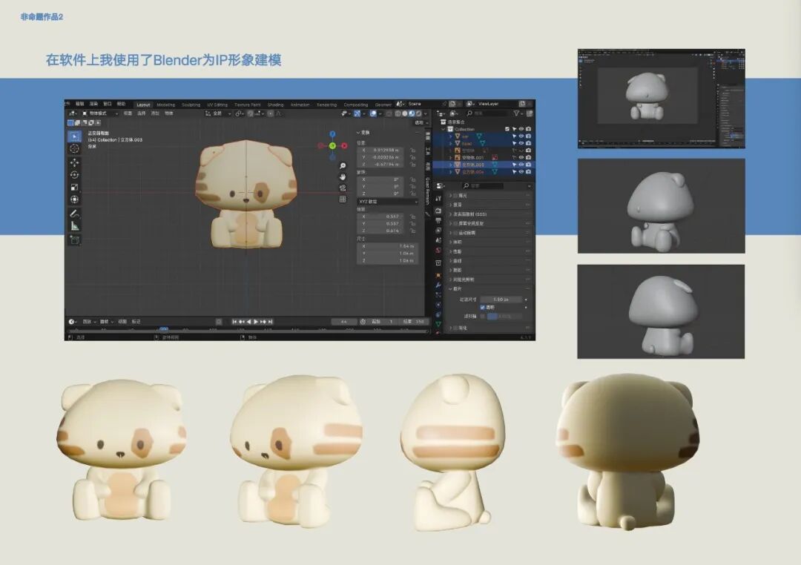Viewport: 801px width, 565px height.
Task: Select the Rotate tool in left toolbar
Action: click(x=74, y=174)
